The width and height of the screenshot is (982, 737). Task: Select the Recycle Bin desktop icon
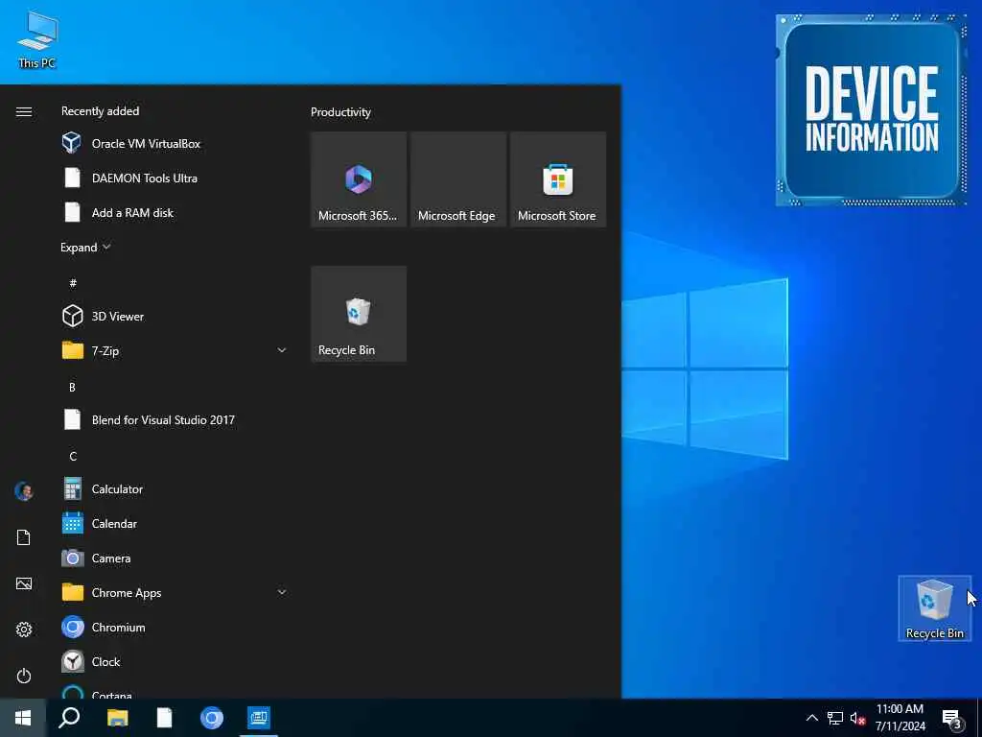[x=934, y=608]
